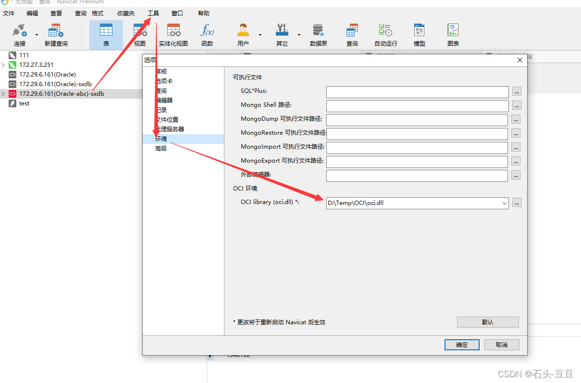This screenshot has height=383, width=581.
Task: Browse for Mongo Shell path
Action: pos(517,105)
